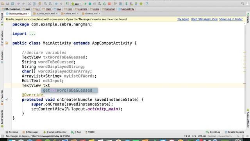Click the 'MainActivity' breadcrumb item
The height and width of the screenshot is (141, 250).
point(126,9)
